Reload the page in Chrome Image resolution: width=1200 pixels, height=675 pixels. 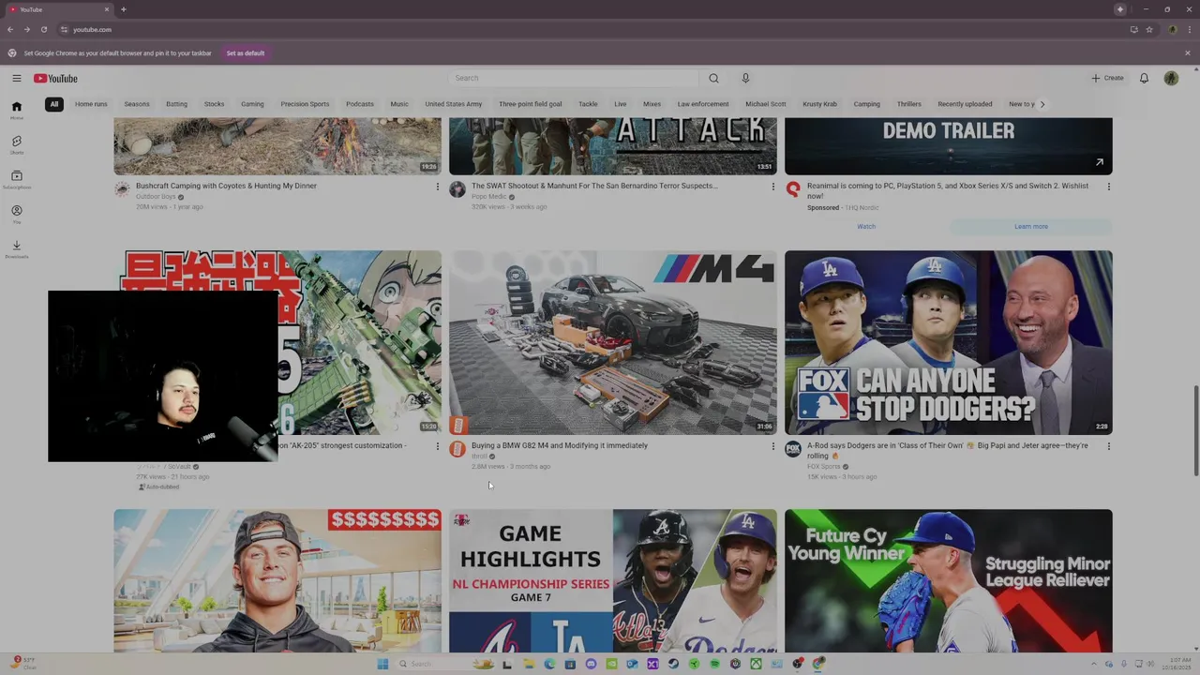[x=43, y=29]
